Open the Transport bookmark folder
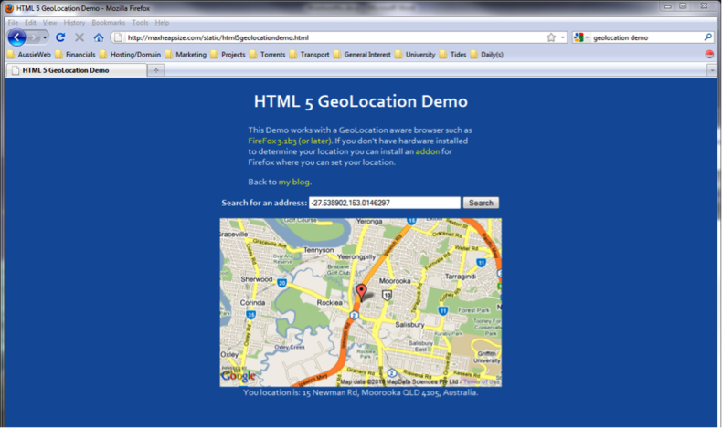Image resolution: width=722 pixels, height=428 pixels. (x=310, y=54)
